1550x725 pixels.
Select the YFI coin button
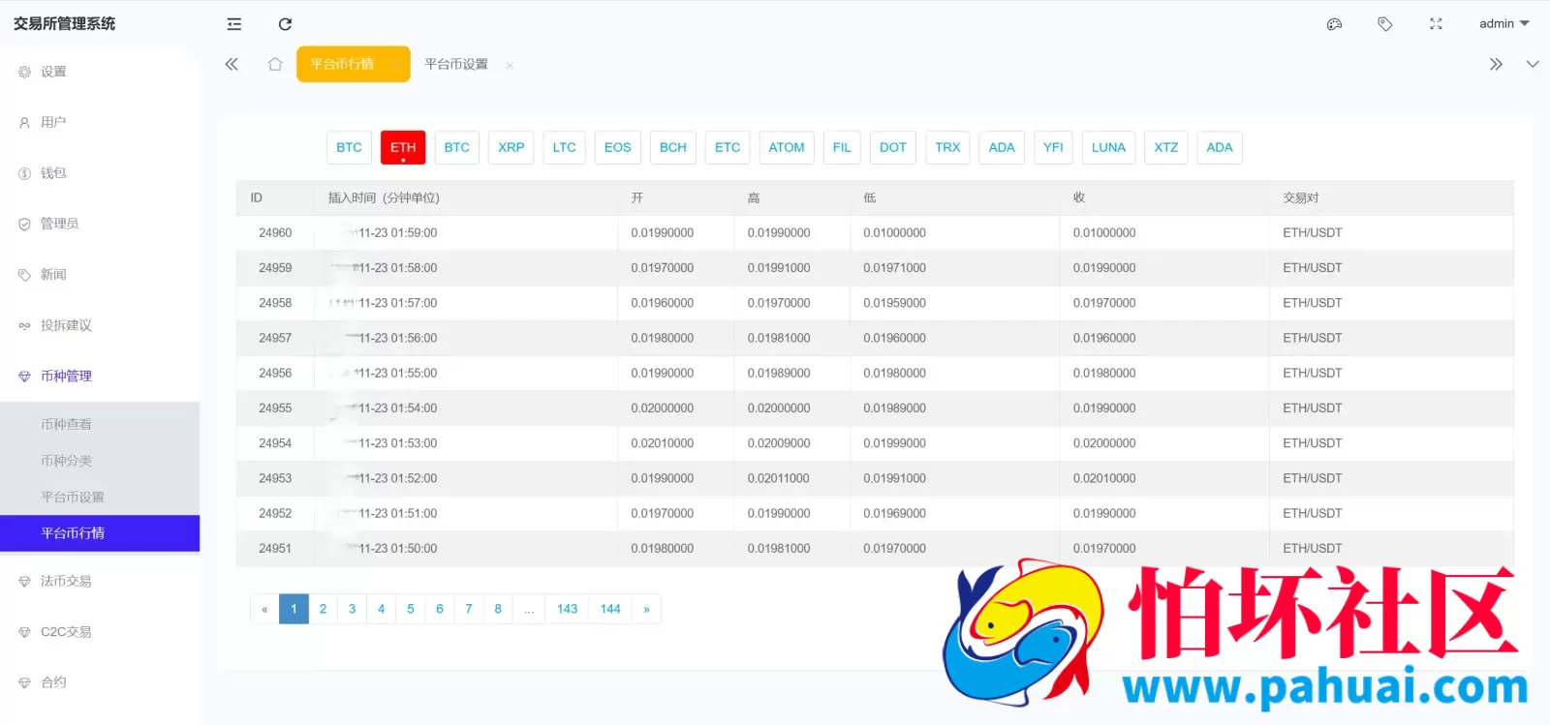pos(1053,147)
